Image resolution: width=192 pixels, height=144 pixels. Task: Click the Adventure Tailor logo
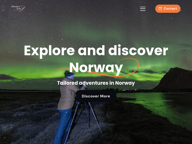pyautogui.click(x=18, y=9)
